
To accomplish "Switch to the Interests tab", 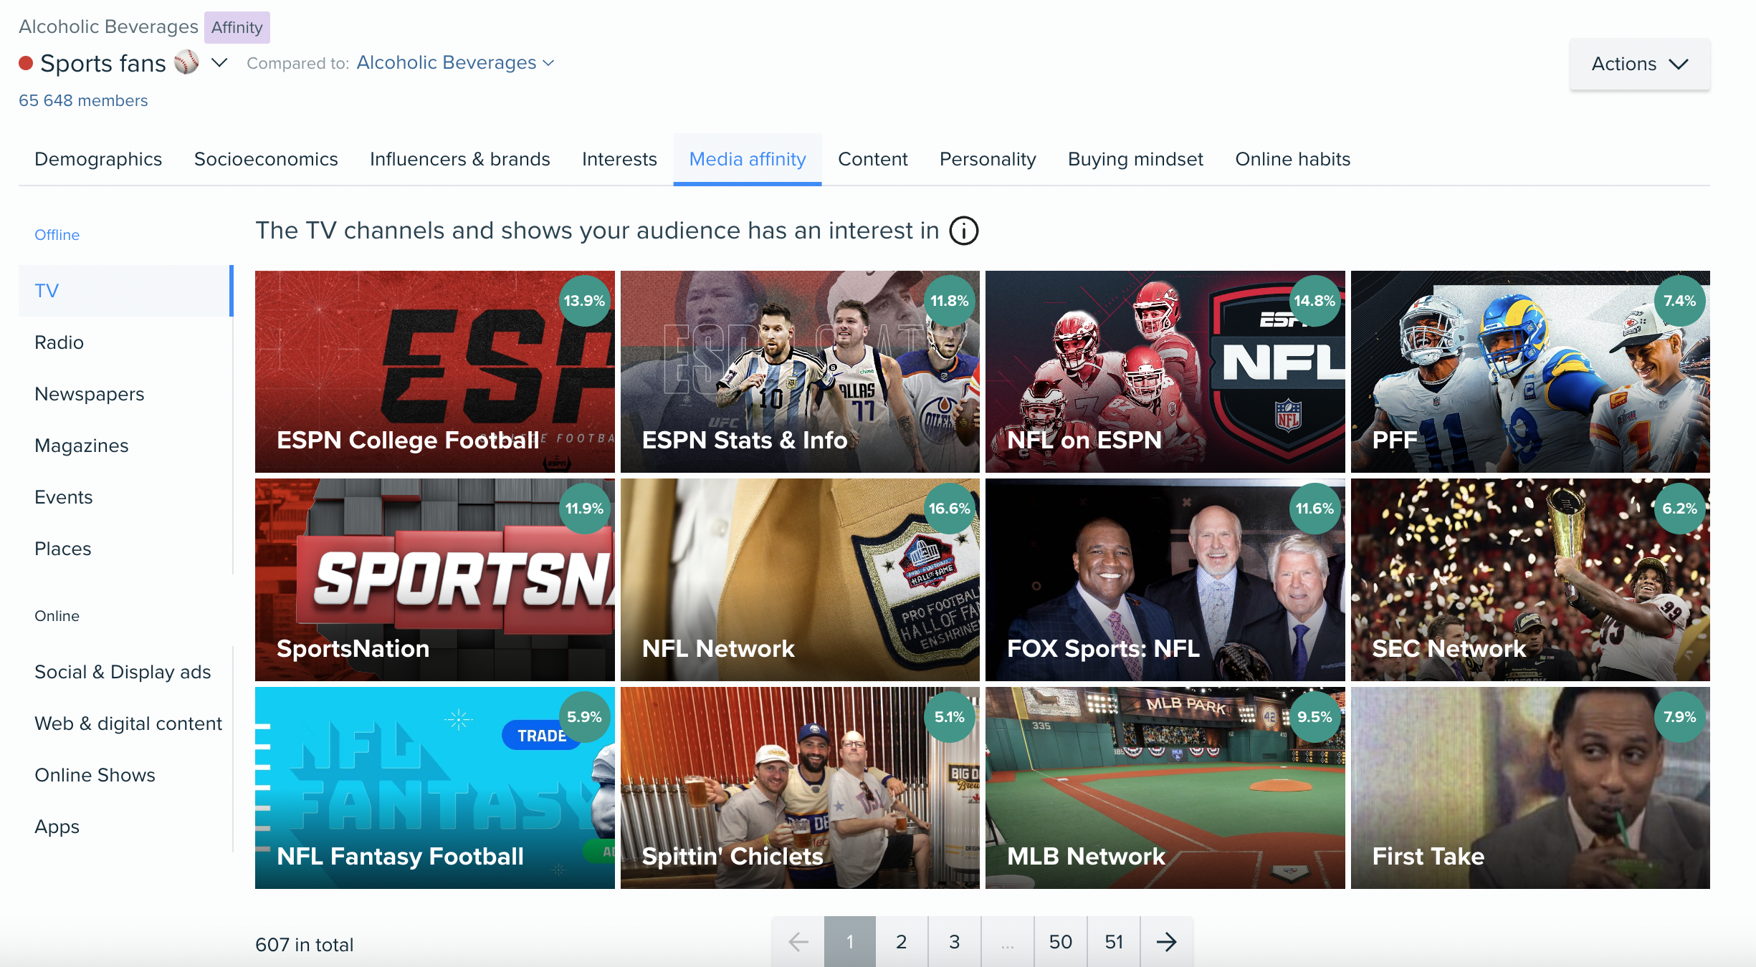I will [619, 160].
